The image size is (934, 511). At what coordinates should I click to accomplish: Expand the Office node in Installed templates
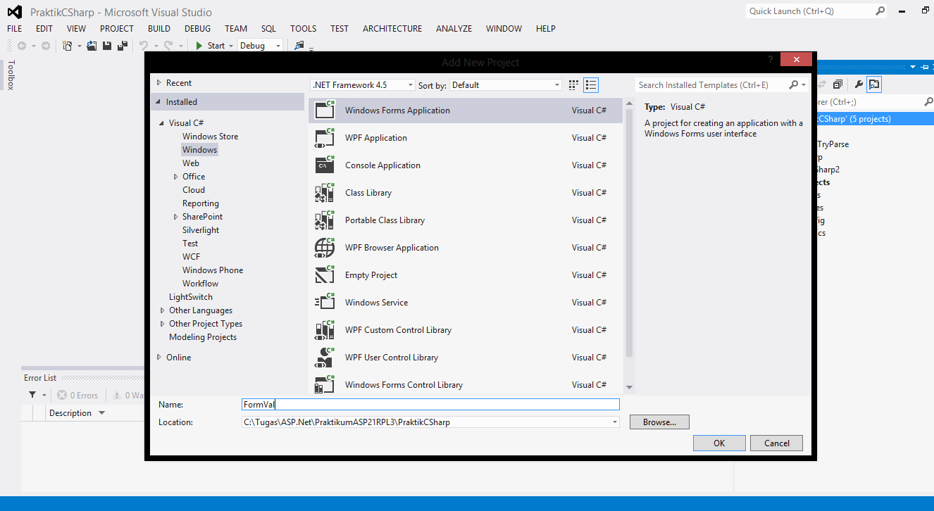pos(175,176)
